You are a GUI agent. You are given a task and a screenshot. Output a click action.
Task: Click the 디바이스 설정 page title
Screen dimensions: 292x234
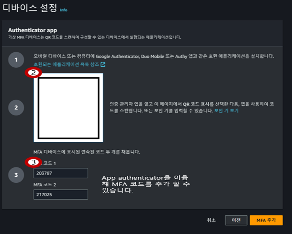pos(30,8)
